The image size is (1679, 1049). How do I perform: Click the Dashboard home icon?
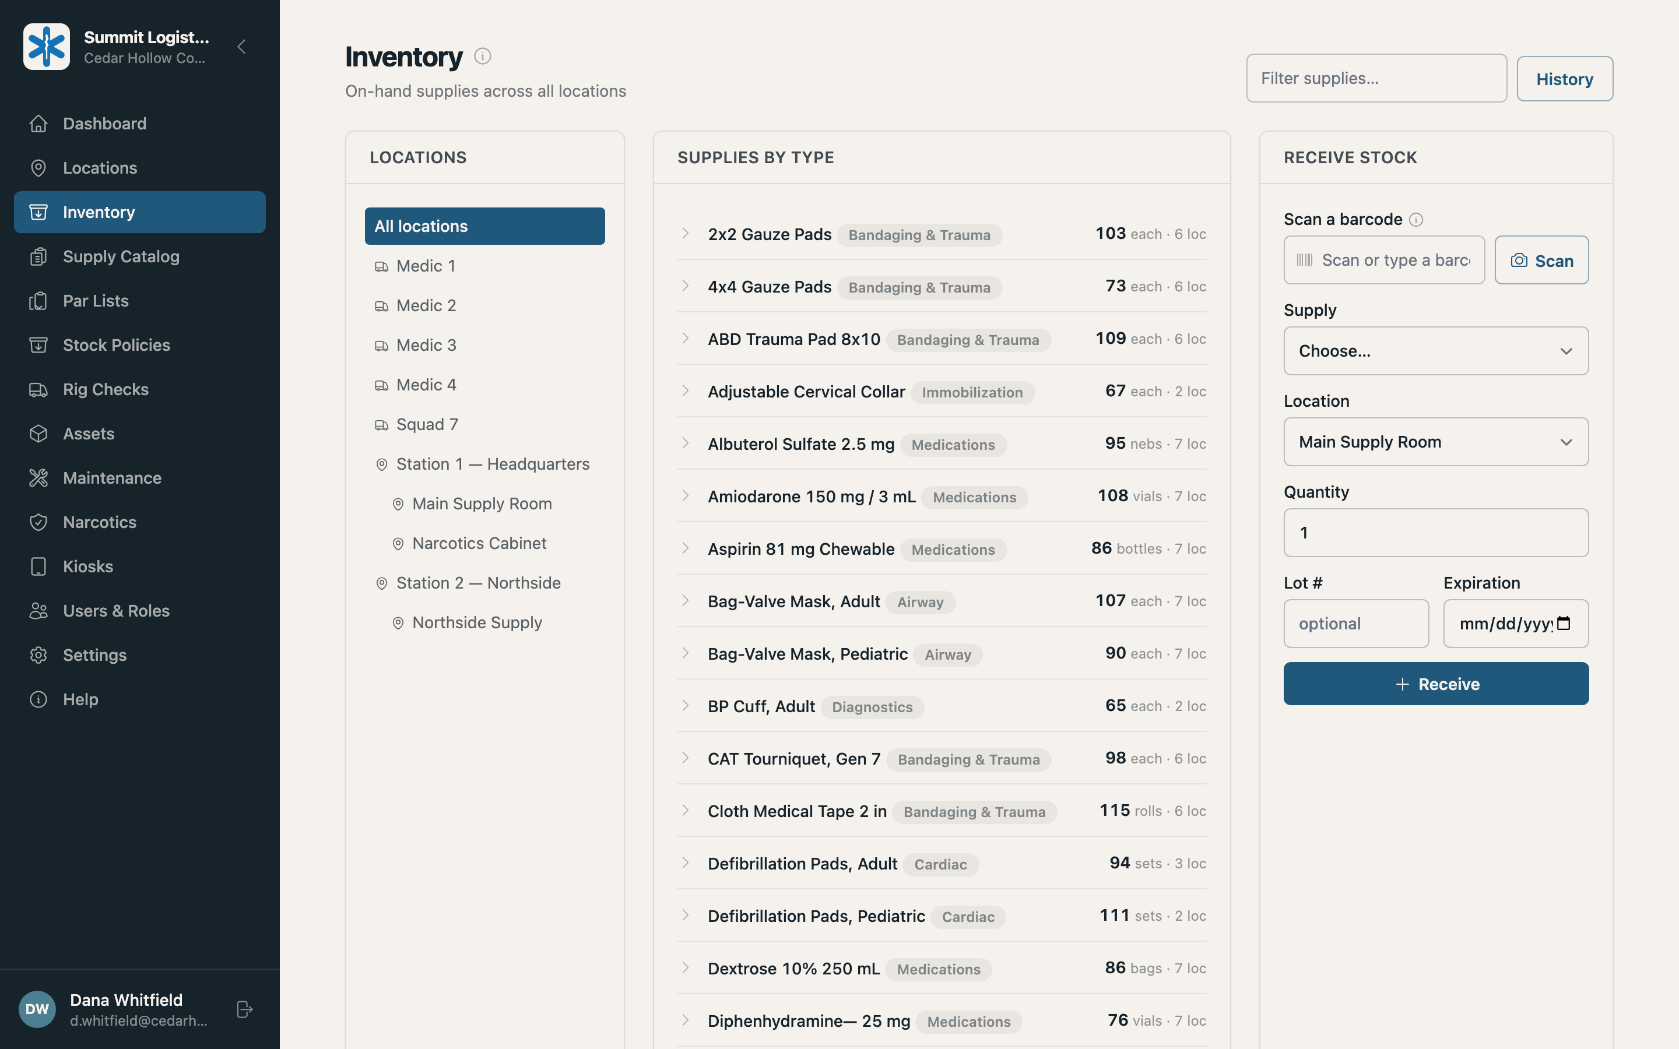[39, 124]
